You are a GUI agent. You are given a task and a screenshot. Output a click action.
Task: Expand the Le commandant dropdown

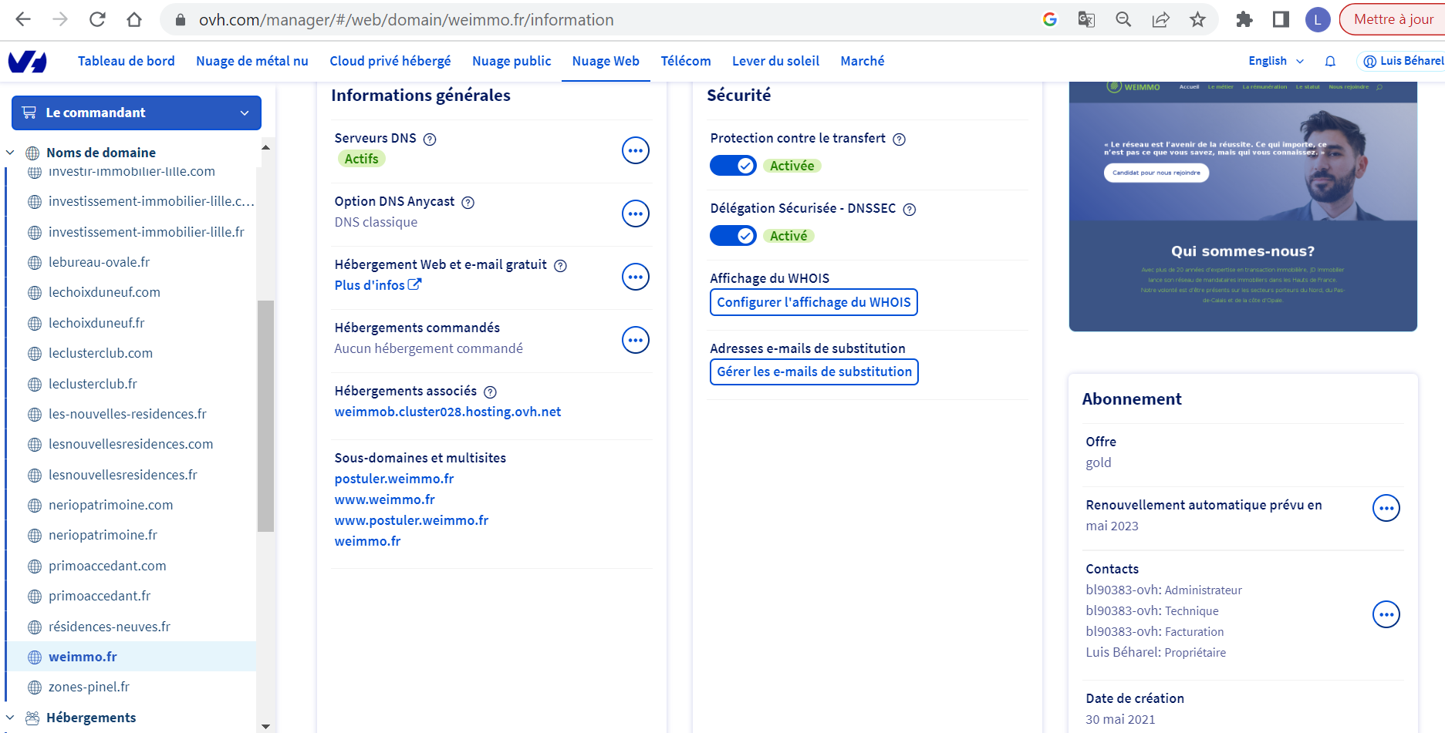click(x=137, y=113)
